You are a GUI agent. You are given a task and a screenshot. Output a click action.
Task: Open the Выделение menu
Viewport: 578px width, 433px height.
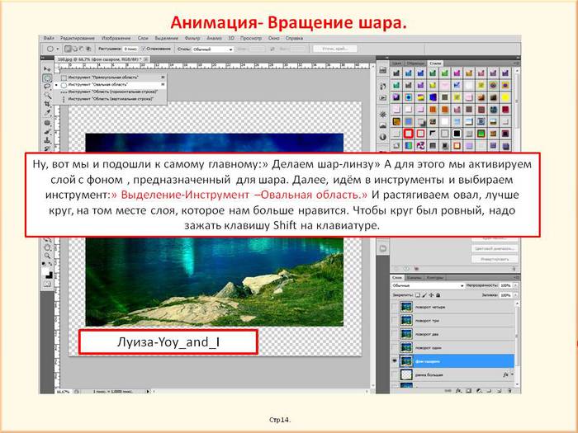166,38
